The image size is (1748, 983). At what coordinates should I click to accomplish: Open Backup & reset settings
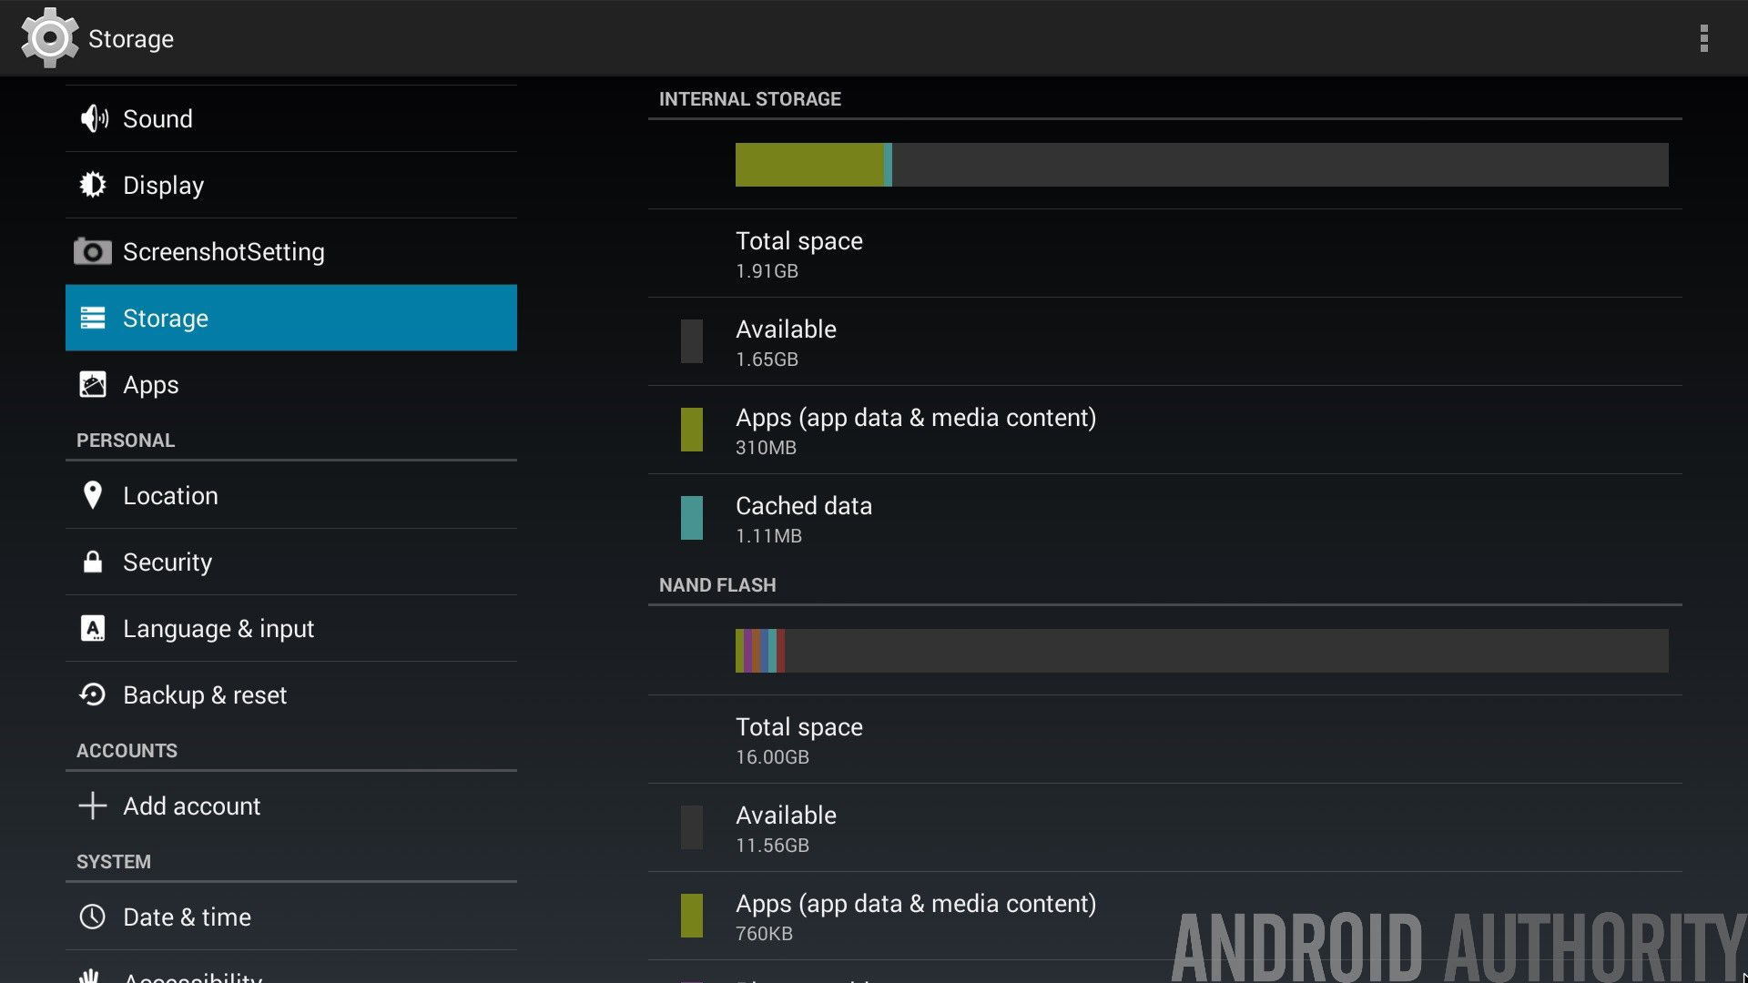pos(205,695)
